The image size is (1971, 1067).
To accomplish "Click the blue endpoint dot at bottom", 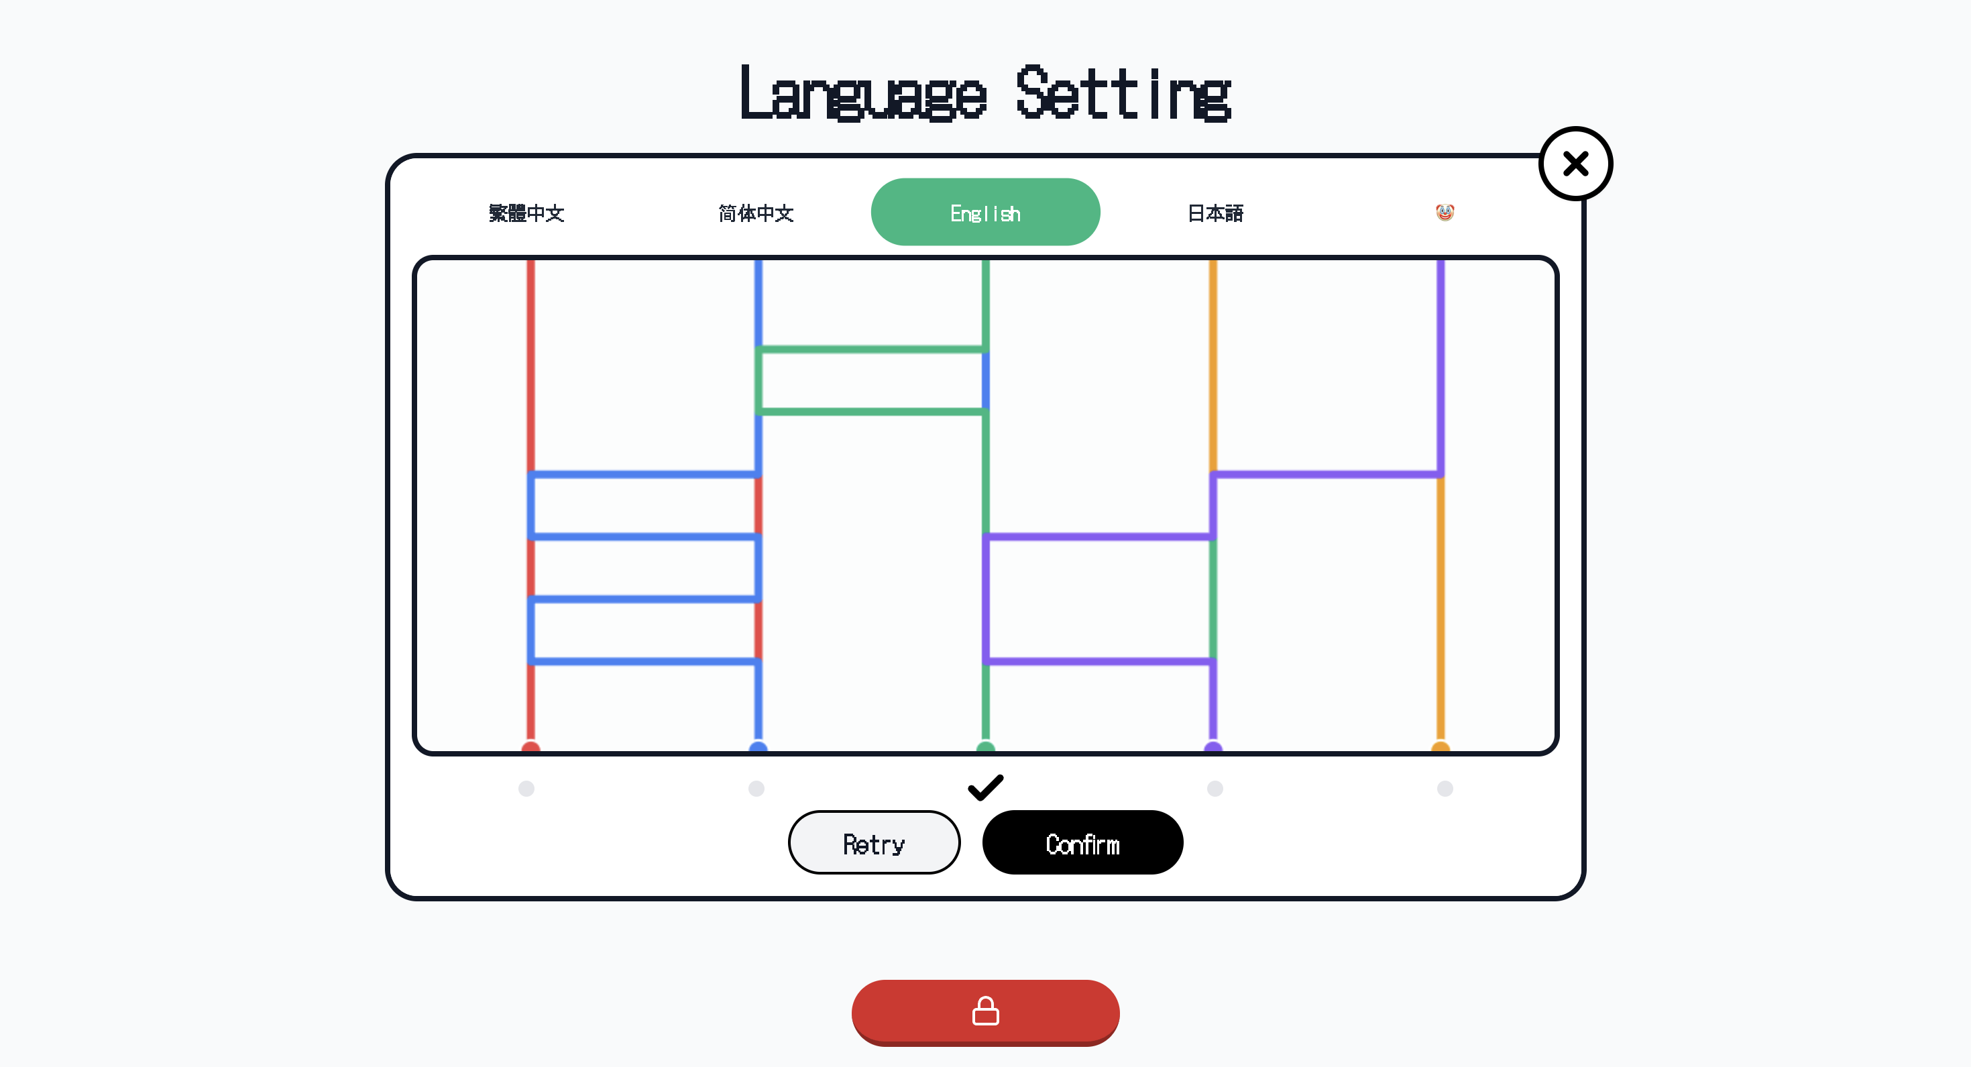I will (x=758, y=747).
